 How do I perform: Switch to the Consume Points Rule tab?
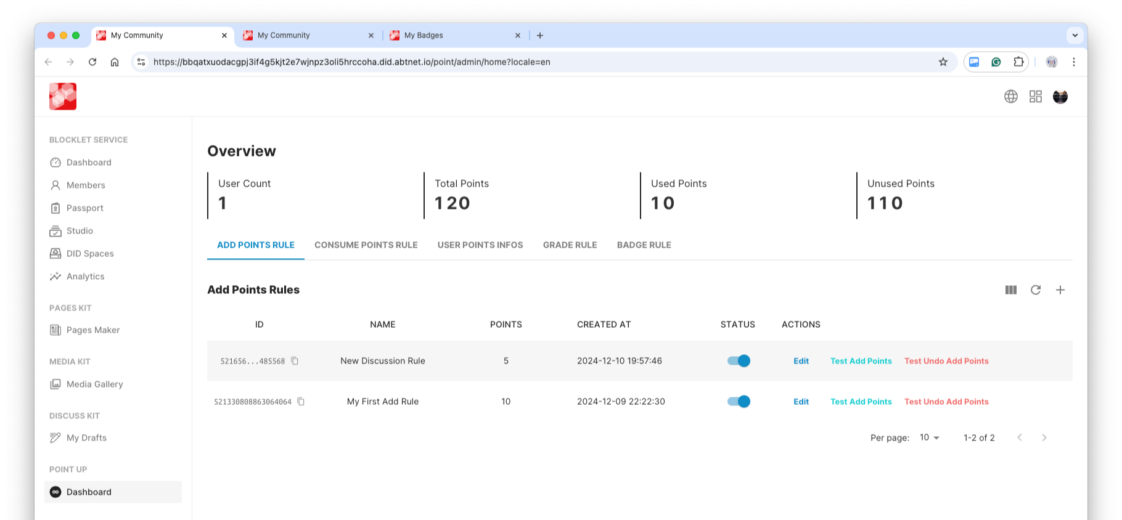(366, 245)
